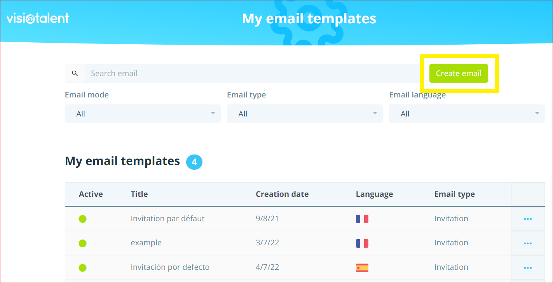Open three-dot menu for example template

(527, 243)
